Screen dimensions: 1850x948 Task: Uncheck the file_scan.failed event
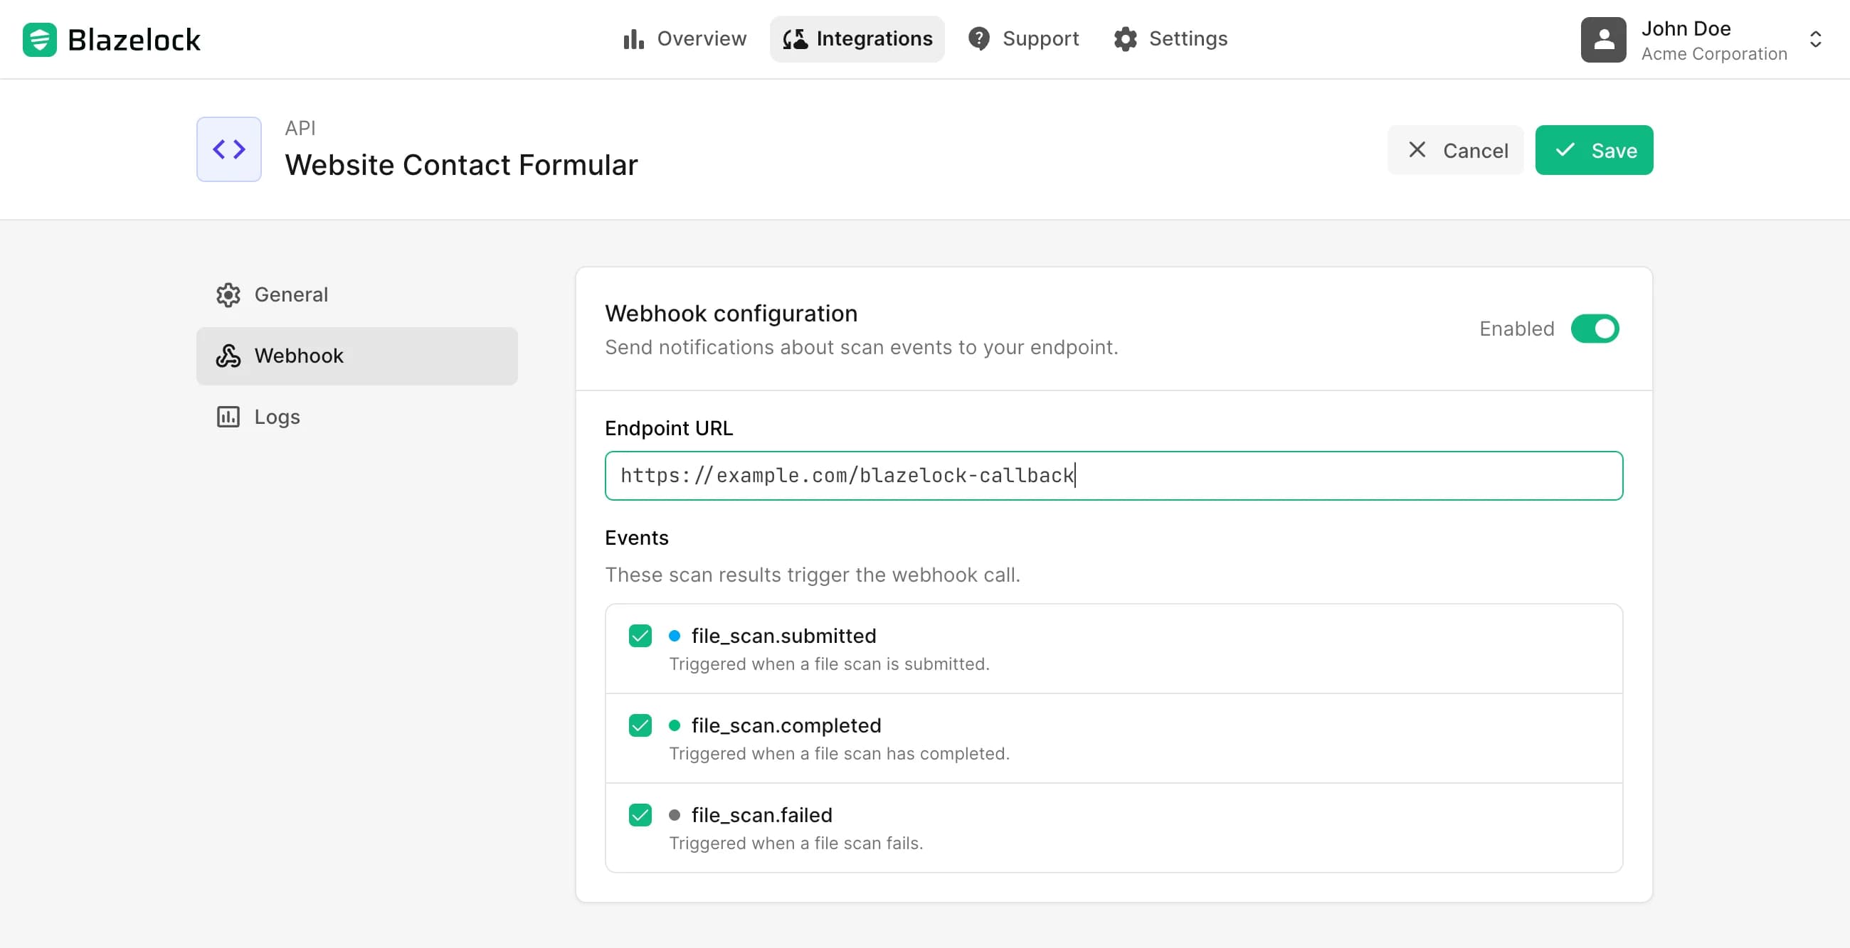pyautogui.click(x=639, y=814)
